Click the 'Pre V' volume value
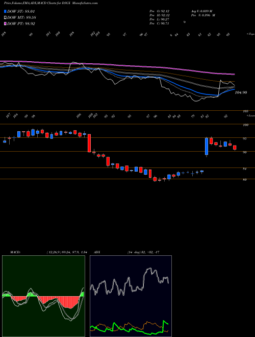The width and height of the screenshot is (255, 337). pyautogui.click(x=203, y=15)
